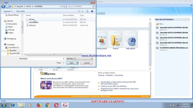Select Local Disk (C:) in navigation pane
The height and width of the screenshot is (108, 193).
(14, 47)
